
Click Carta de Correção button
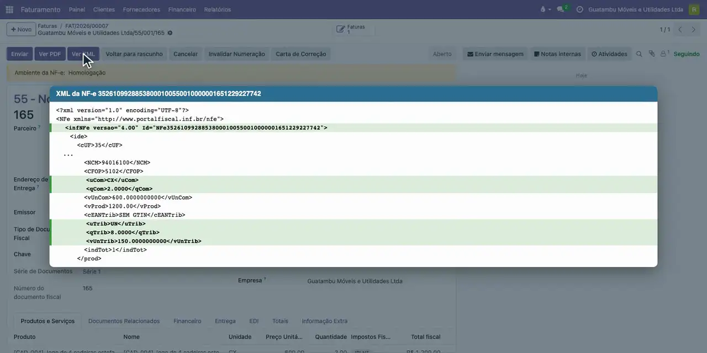[301, 54]
